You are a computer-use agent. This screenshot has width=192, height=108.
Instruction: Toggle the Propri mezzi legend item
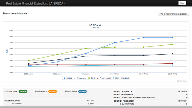pos(104,78)
